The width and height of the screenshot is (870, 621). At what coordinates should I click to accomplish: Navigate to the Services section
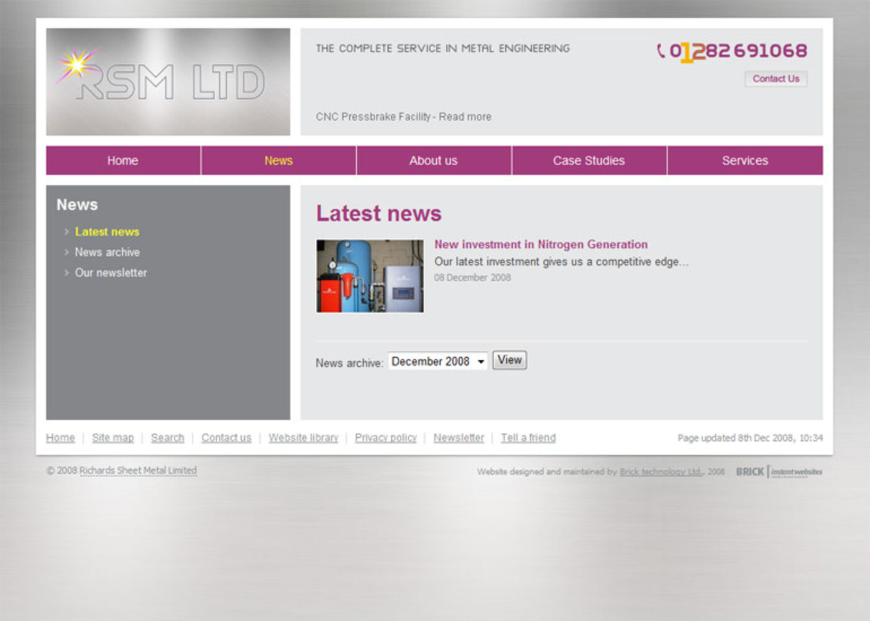point(745,160)
